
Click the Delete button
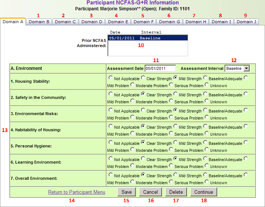tap(176, 192)
